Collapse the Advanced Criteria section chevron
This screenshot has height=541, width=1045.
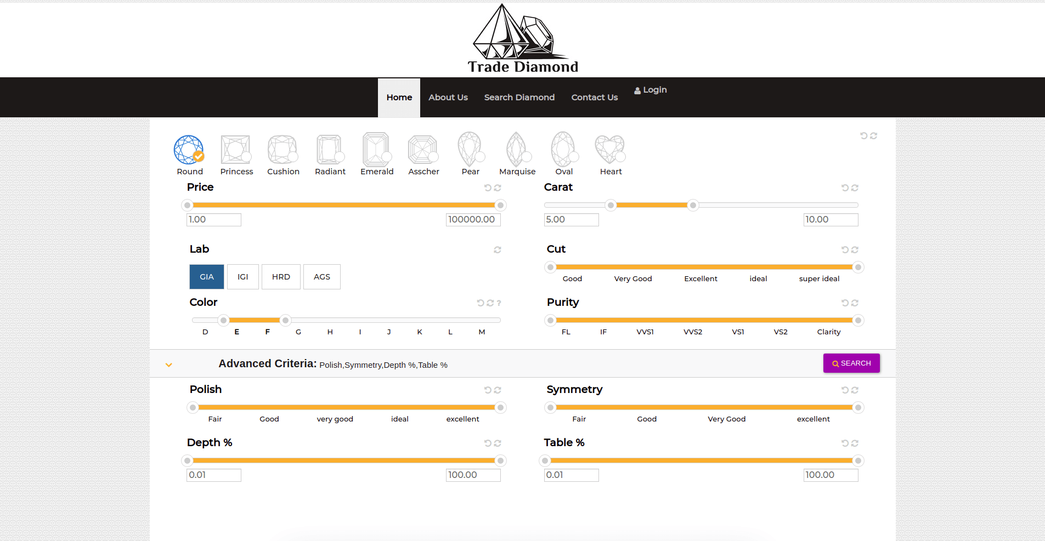[x=169, y=365]
